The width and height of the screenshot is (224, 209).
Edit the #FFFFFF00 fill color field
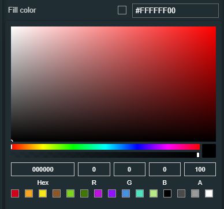[x=176, y=10]
